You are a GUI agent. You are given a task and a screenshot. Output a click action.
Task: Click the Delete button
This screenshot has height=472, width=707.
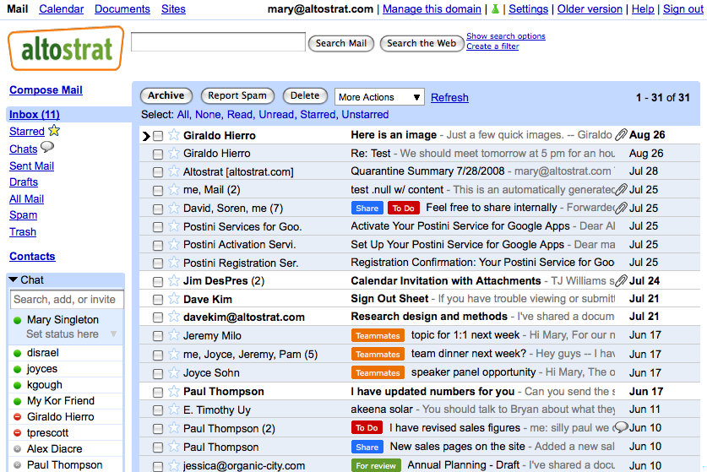tap(305, 95)
